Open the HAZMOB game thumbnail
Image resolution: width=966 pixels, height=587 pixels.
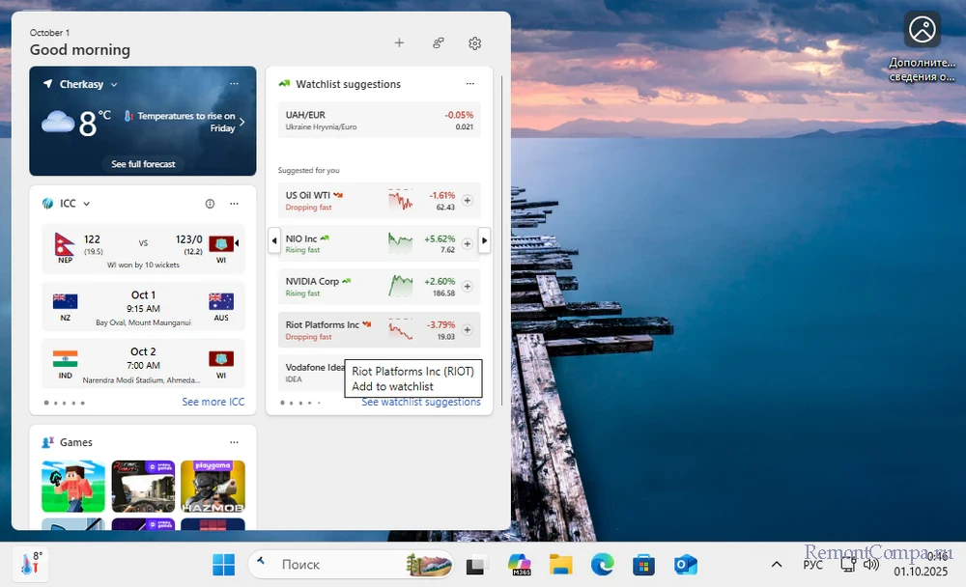click(x=213, y=486)
